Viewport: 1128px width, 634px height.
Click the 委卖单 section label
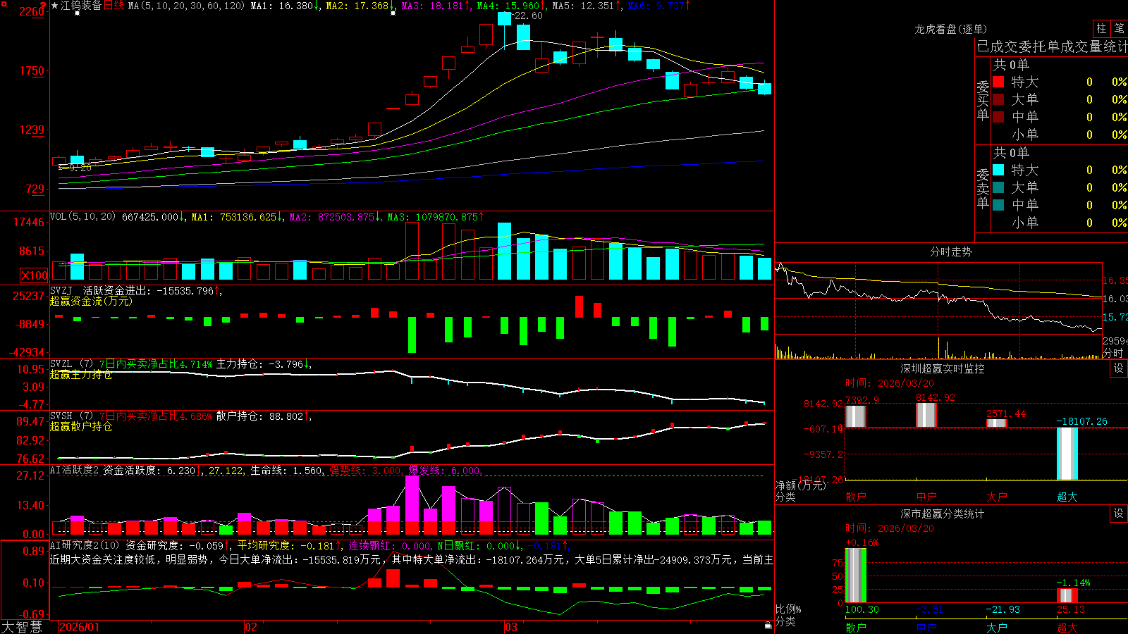coord(983,187)
